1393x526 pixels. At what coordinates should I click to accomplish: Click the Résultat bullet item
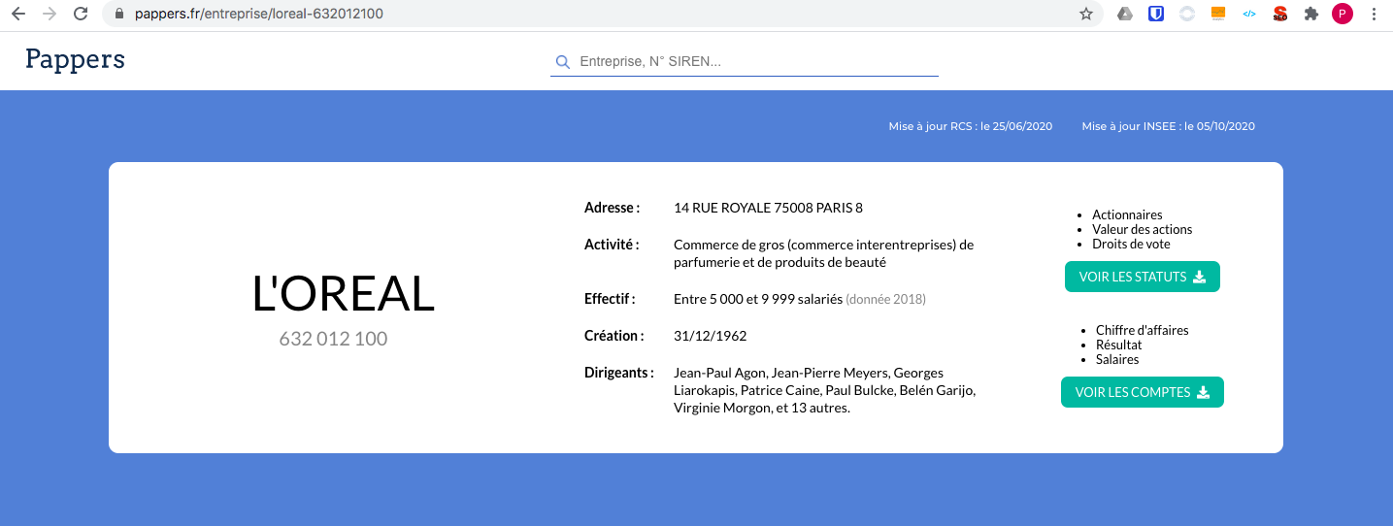click(1118, 345)
